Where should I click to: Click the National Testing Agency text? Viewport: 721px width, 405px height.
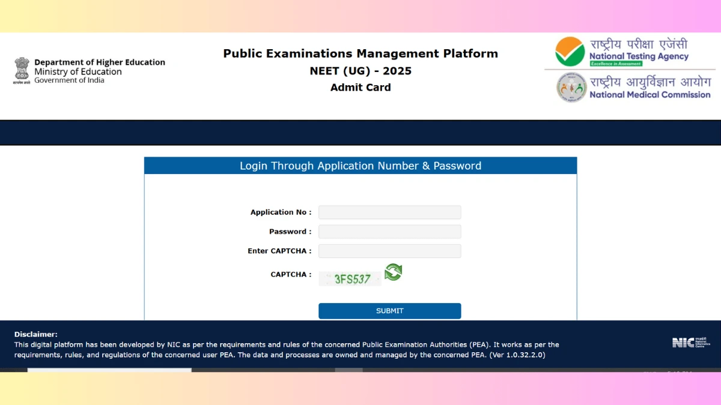[639, 56]
